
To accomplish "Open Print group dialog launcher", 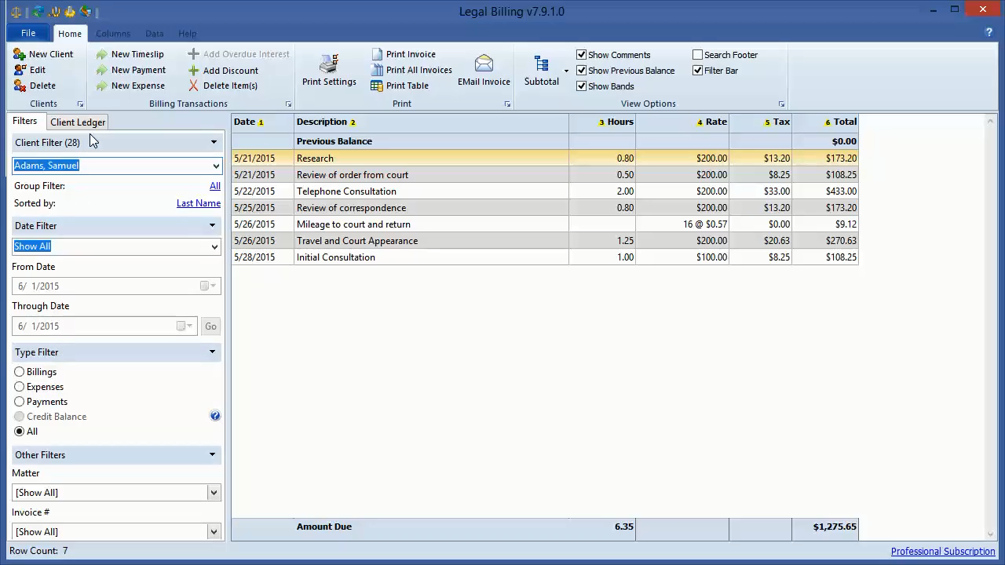I will coord(507,104).
